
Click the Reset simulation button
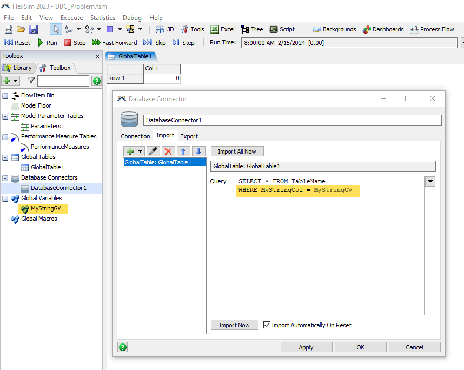(17, 43)
